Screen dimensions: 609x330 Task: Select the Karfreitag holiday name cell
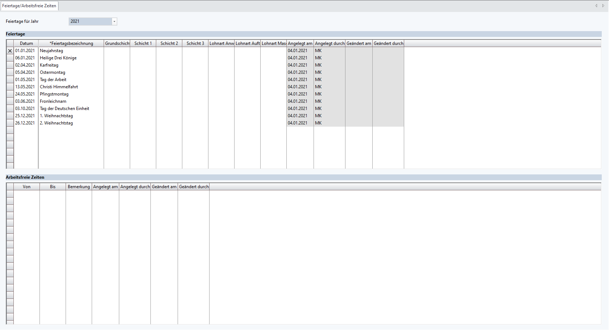71,65
